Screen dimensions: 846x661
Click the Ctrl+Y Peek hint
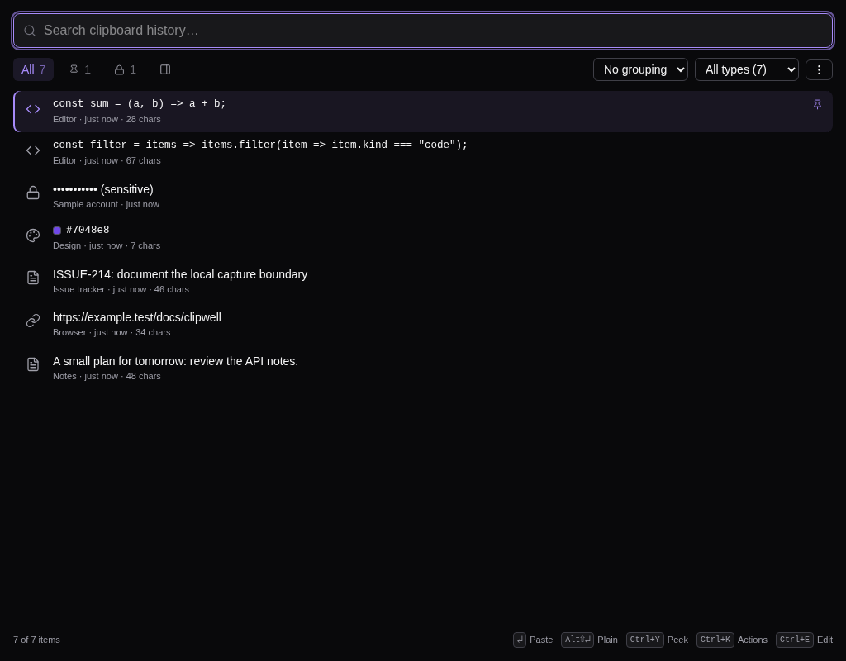tap(657, 640)
